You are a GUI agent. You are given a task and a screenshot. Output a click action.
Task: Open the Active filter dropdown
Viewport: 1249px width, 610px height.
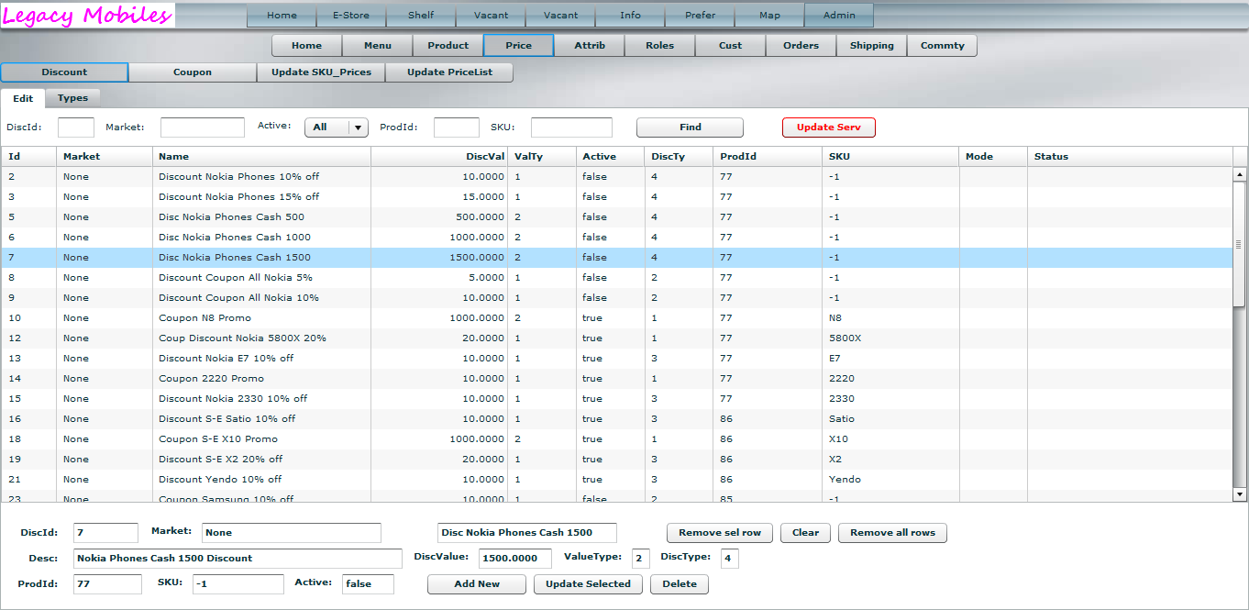(x=358, y=128)
